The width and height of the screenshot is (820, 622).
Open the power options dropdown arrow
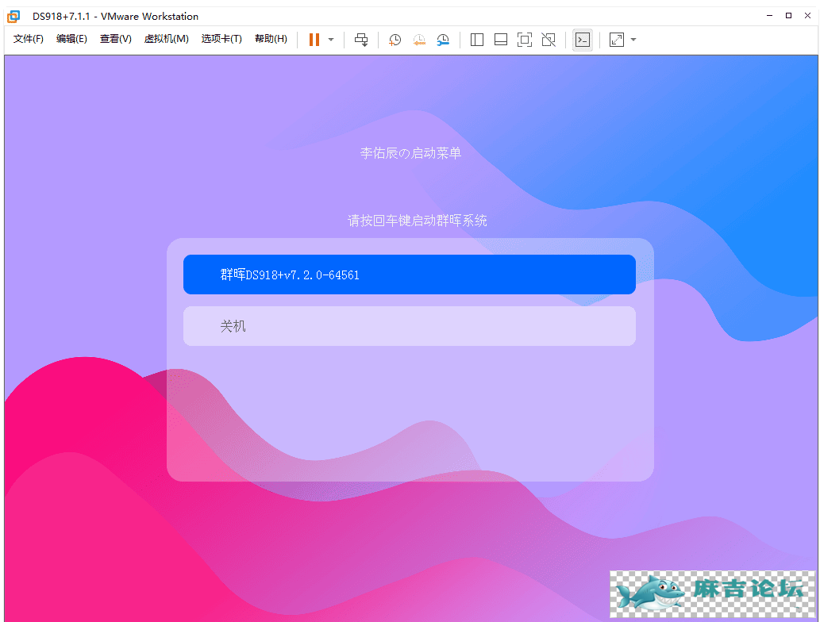[x=331, y=40]
